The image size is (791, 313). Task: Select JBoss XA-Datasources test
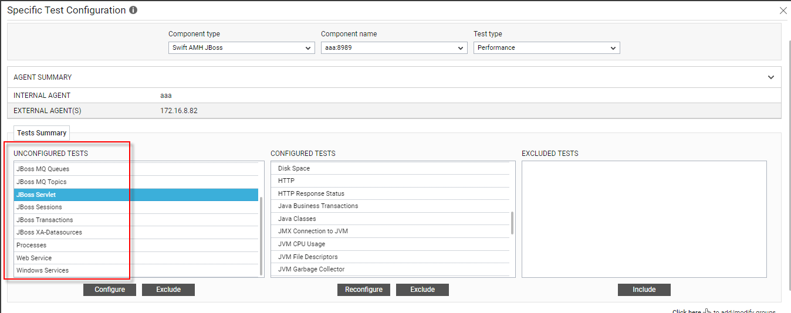click(x=136, y=232)
